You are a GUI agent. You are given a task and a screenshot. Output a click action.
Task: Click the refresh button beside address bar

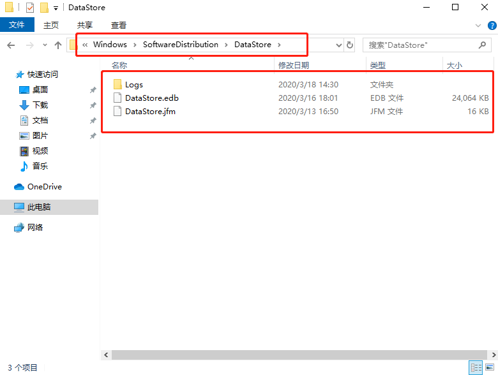[350, 45]
